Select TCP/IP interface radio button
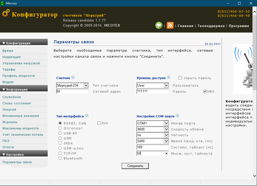The image size is (257, 186). 60,153
